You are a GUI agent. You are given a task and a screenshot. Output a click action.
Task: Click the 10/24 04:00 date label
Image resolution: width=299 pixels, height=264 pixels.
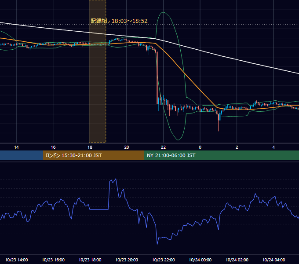click(x=273, y=260)
